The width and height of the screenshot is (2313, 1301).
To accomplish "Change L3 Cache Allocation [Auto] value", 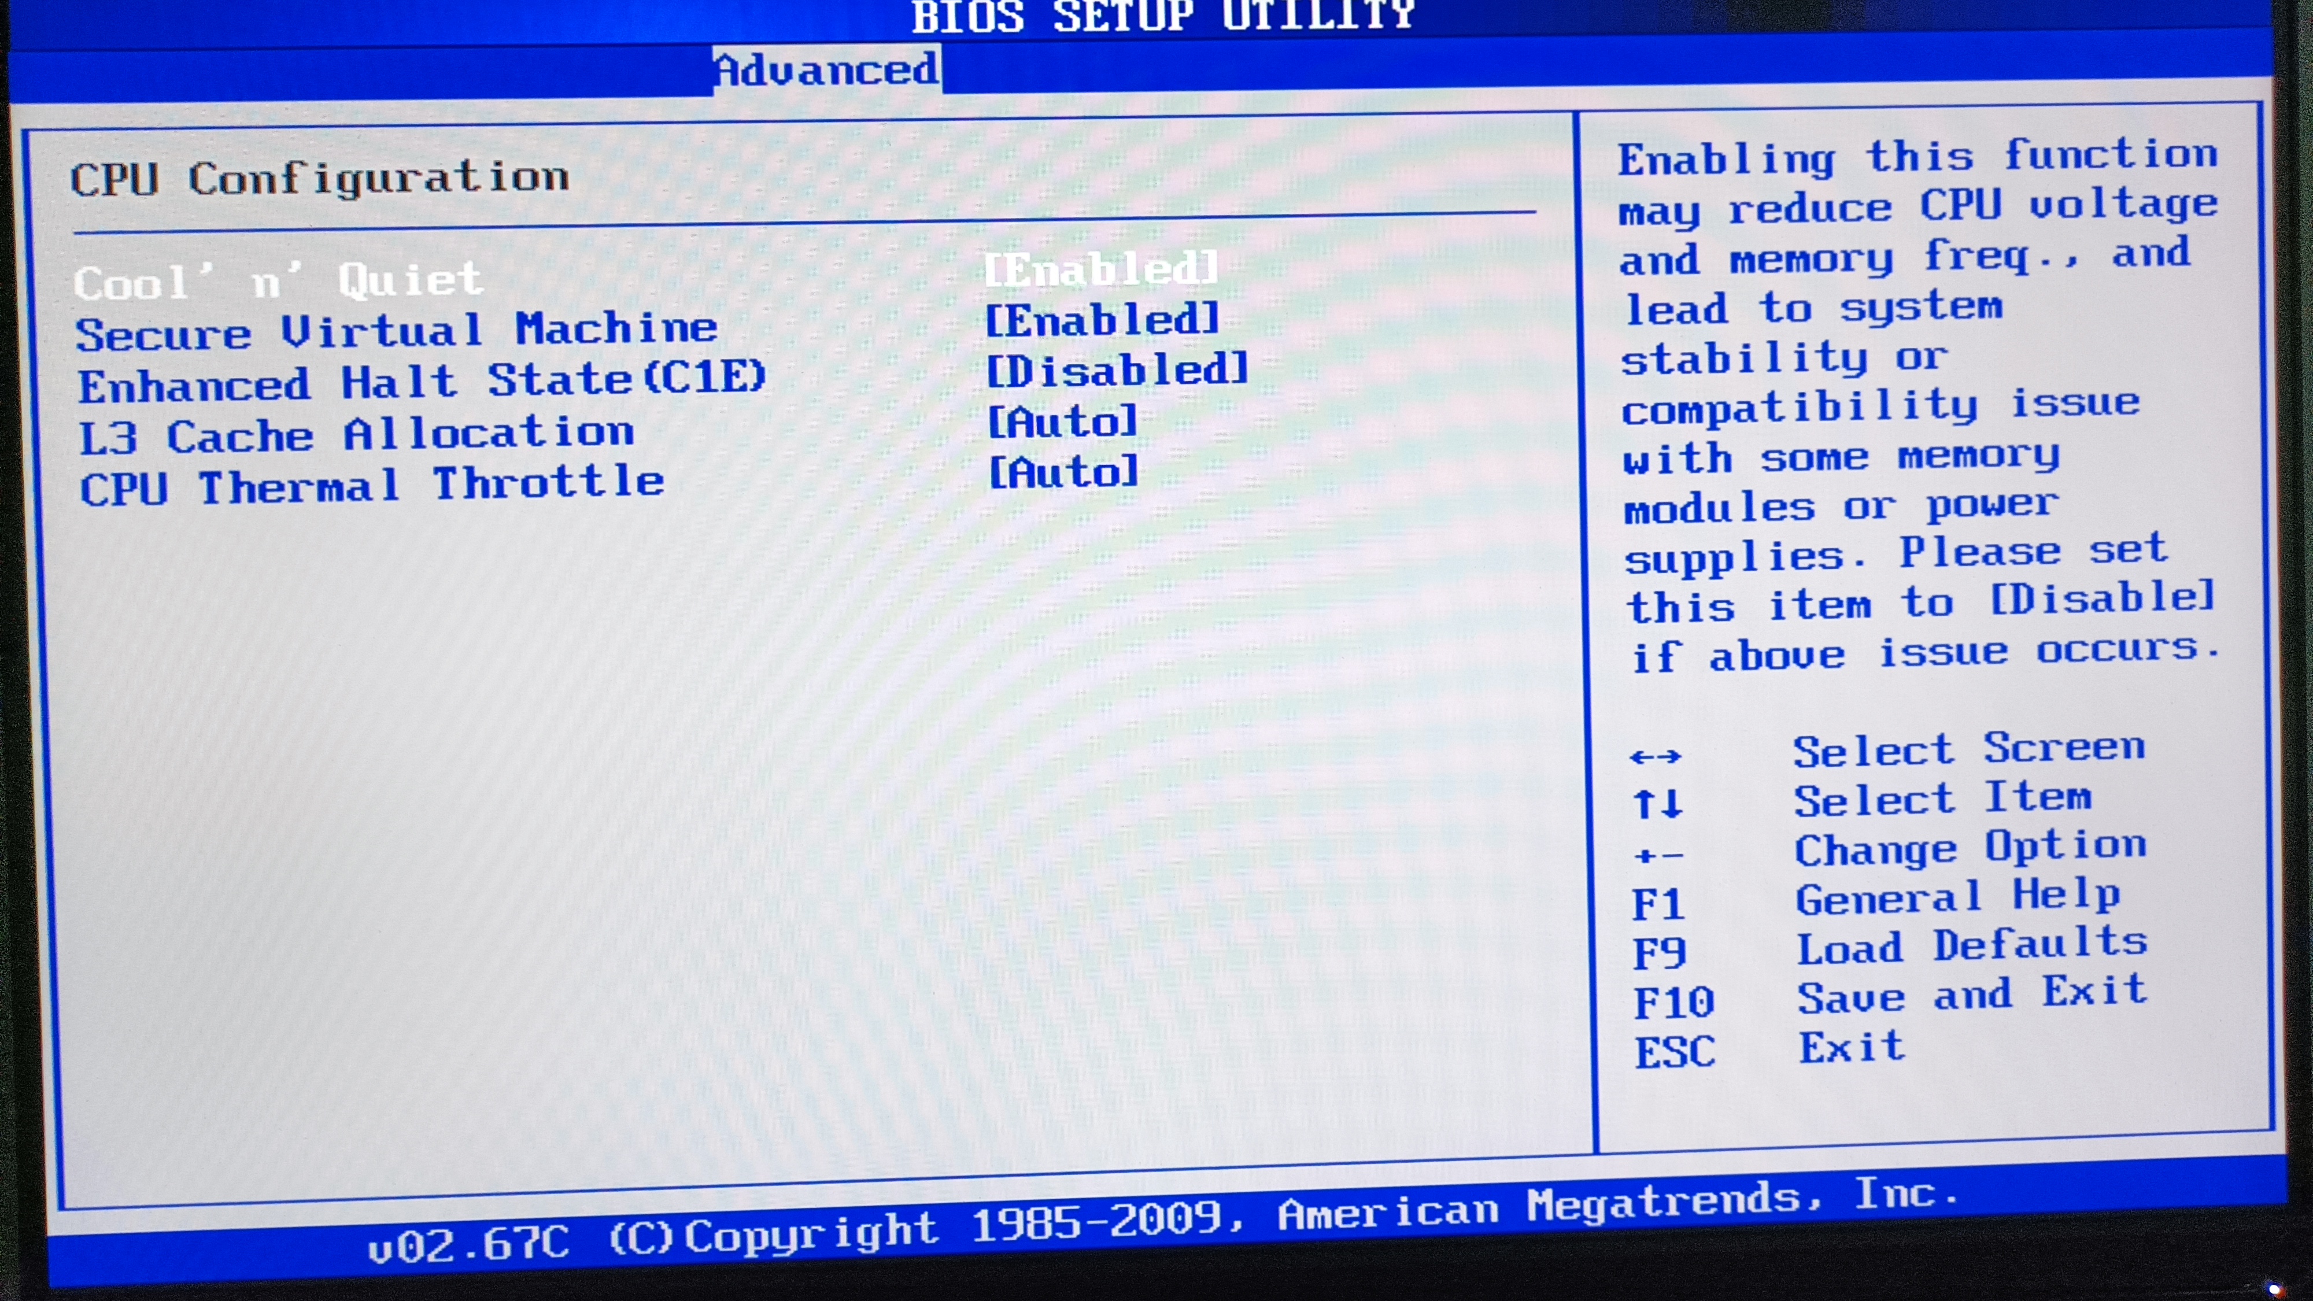I will pyautogui.click(x=1062, y=421).
